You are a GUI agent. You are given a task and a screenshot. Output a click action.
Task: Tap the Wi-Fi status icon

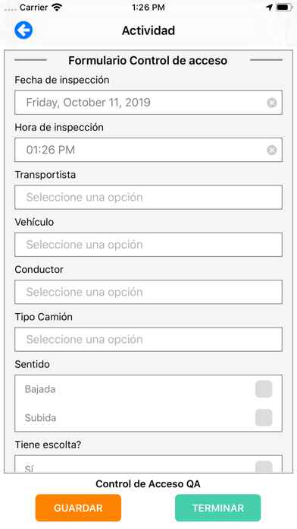coord(57,8)
